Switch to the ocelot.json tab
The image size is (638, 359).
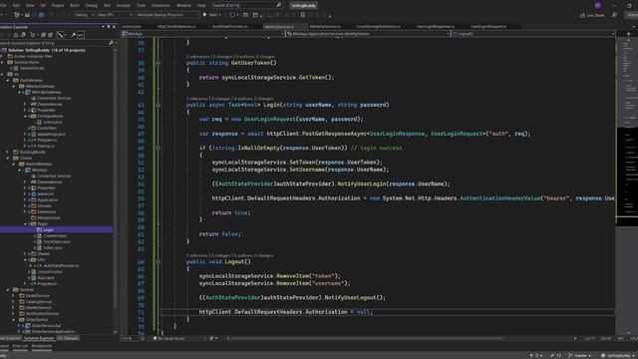pyautogui.click(x=132, y=27)
